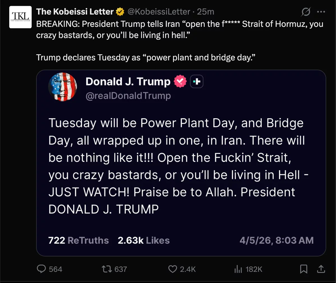Open The Kobeissi Letter display name
This screenshot has height=283, width=336.
pyautogui.click(x=75, y=12)
